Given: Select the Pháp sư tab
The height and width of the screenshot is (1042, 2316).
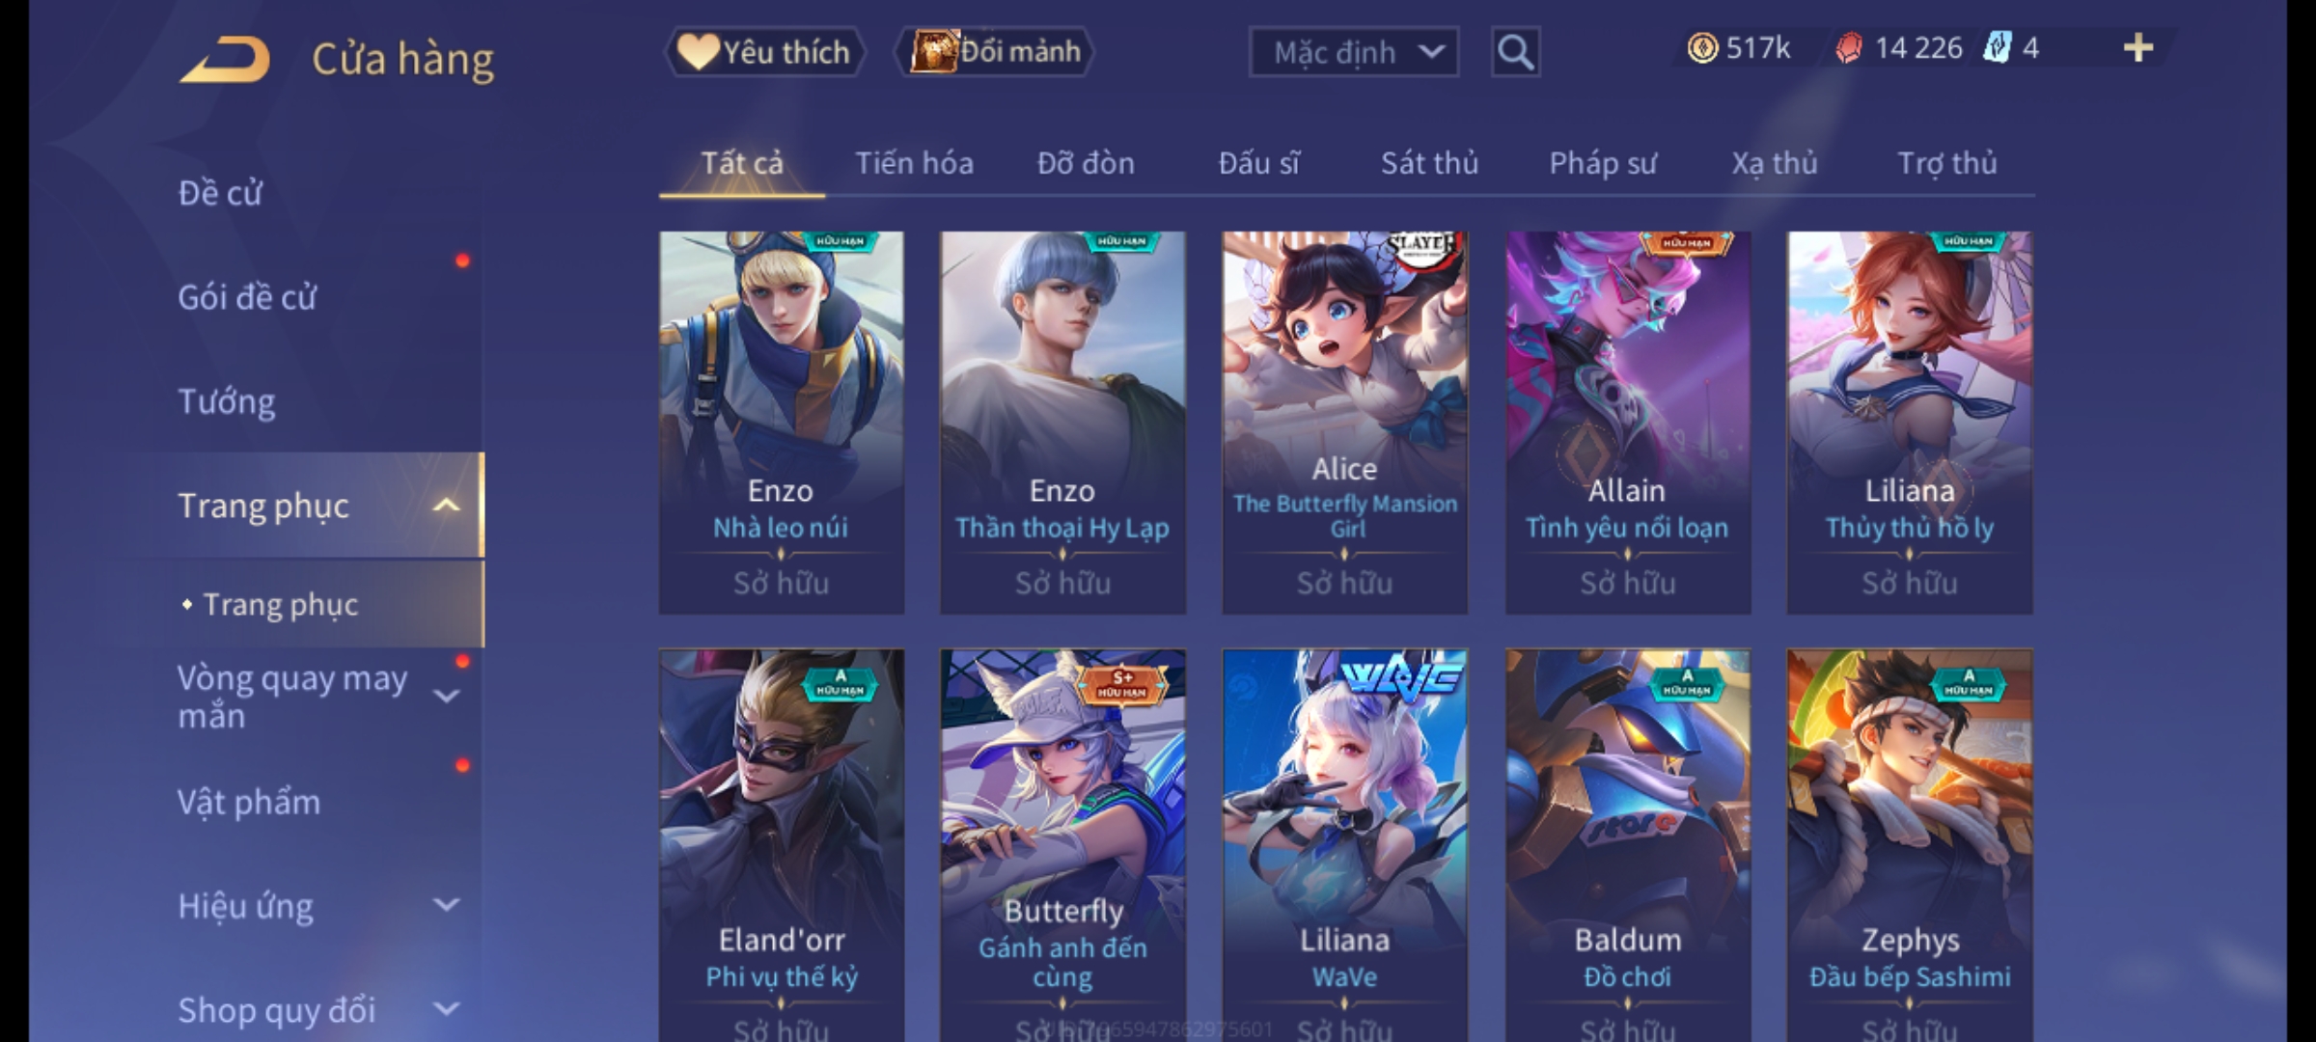Looking at the screenshot, I should pyautogui.click(x=1602, y=163).
